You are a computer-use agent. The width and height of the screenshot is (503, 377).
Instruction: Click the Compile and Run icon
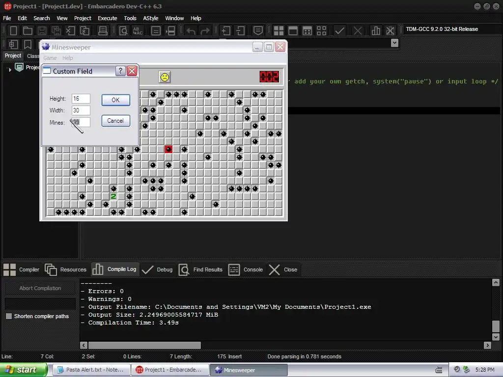click(x=307, y=31)
